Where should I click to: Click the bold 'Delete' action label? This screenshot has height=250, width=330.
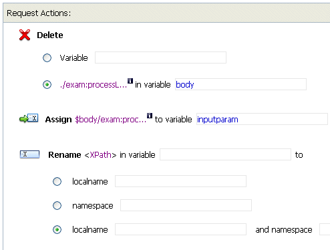coord(50,35)
